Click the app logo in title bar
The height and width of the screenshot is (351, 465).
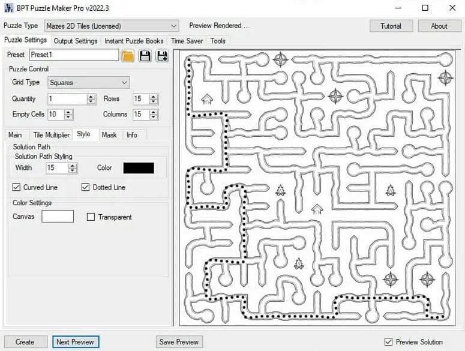coord(8,8)
